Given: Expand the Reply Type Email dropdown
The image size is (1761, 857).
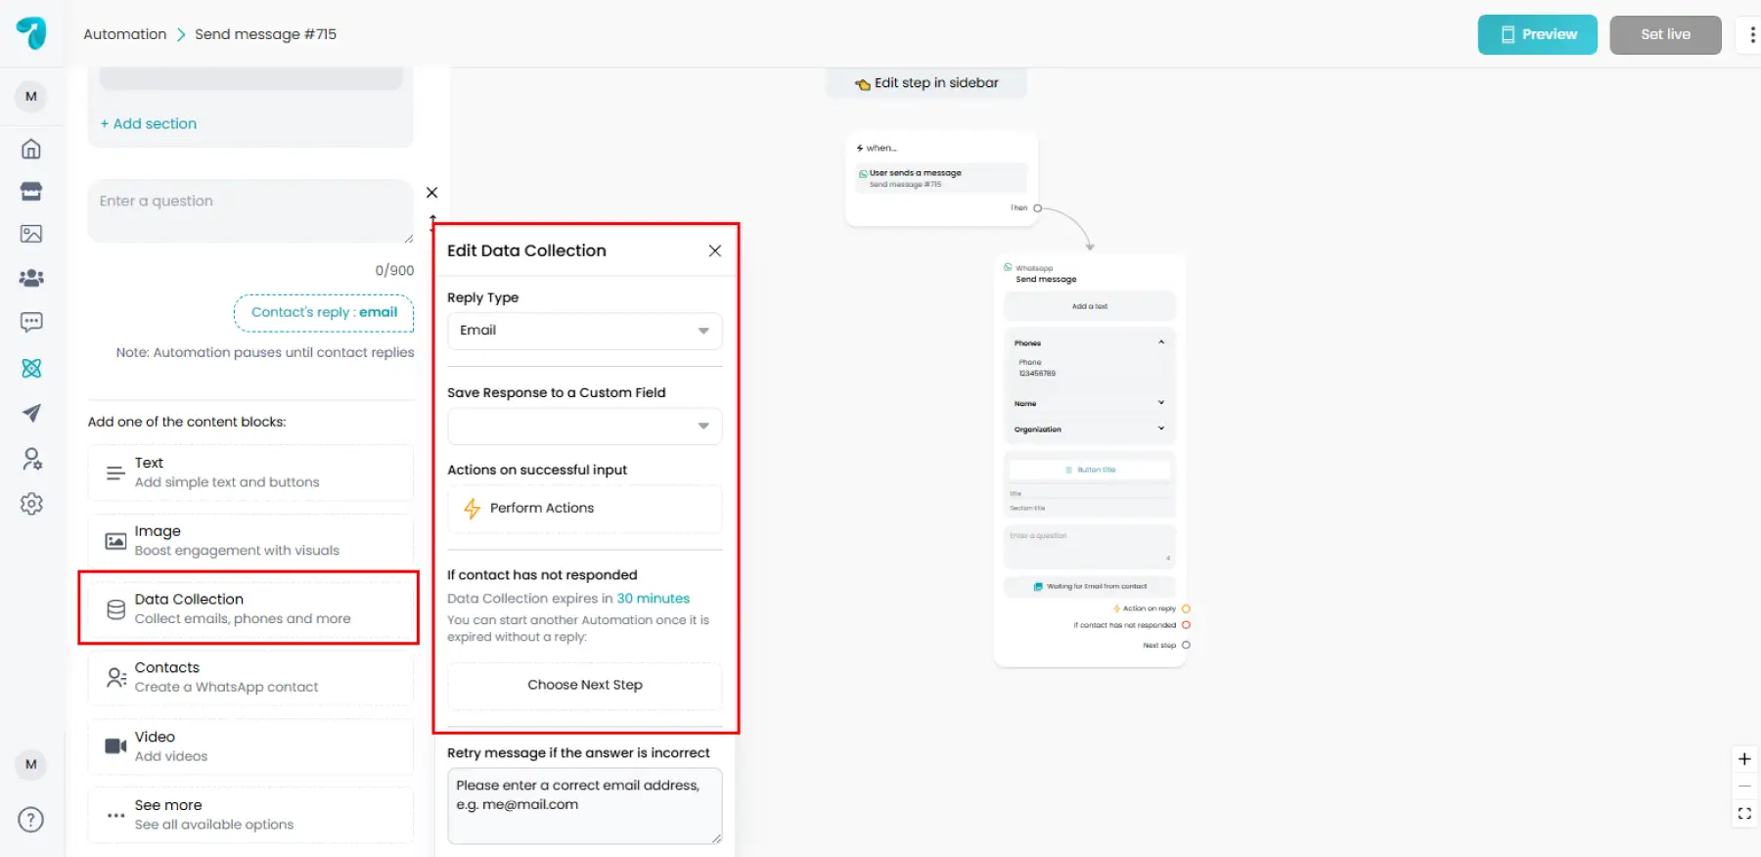Looking at the screenshot, I should [x=584, y=331].
